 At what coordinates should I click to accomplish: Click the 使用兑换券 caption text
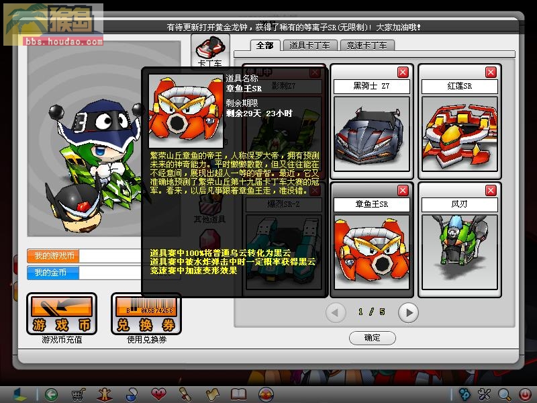click(x=146, y=340)
